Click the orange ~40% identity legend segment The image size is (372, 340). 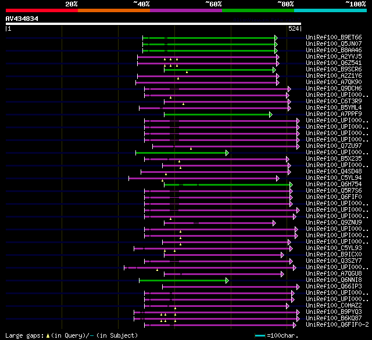tap(114, 10)
